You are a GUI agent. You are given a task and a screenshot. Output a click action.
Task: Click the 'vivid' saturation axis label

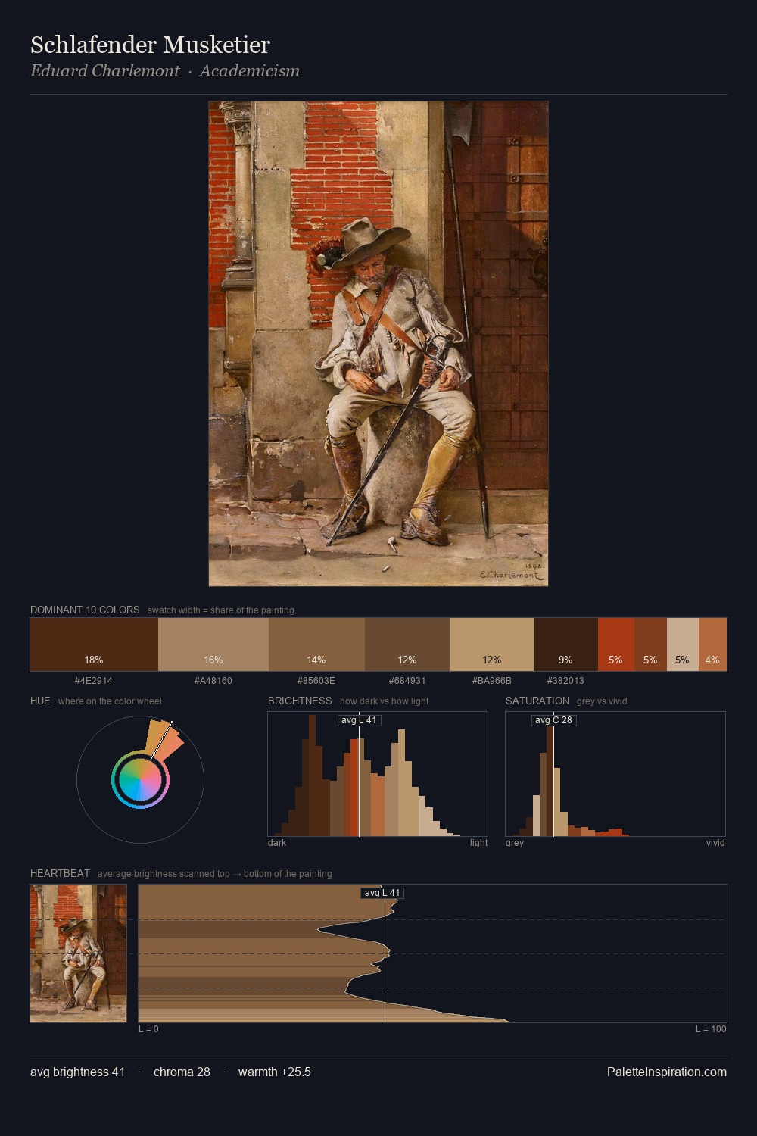[715, 843]
